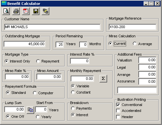The height and width of the screenshot is (125, 162).
Task: Click the Monthly Repayment amount field
Action: (82, 79)
